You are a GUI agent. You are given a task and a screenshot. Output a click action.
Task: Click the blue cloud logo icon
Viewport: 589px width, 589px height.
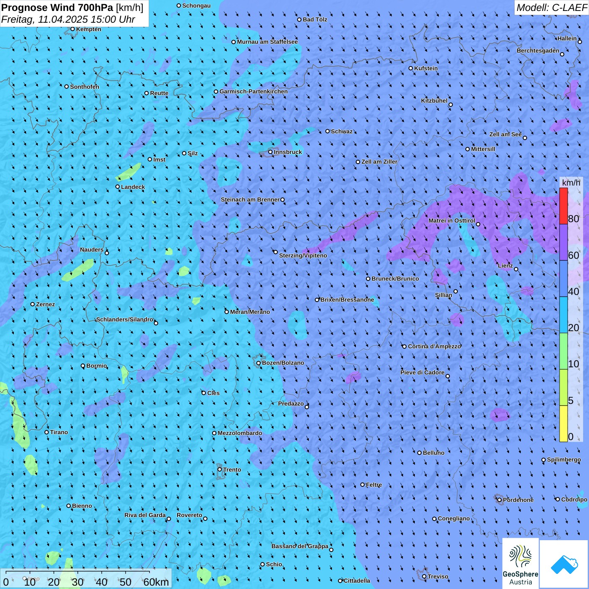pyautogui.click(x=564, y=564)
